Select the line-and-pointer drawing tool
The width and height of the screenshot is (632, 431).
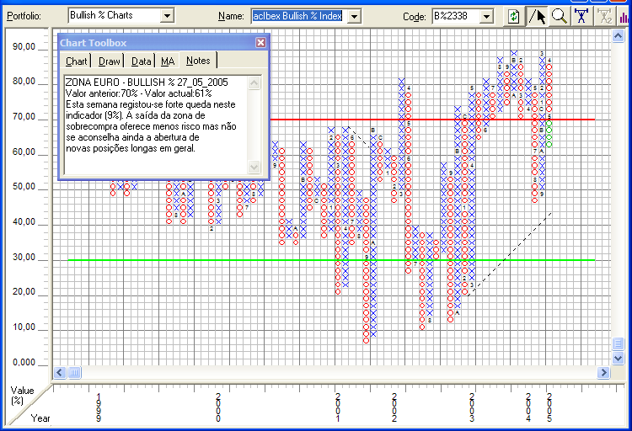tap(537, 17)
